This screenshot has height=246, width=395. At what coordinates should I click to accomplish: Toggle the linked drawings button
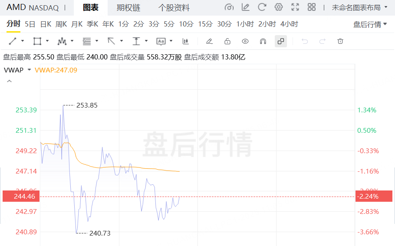tap(281, 41)
